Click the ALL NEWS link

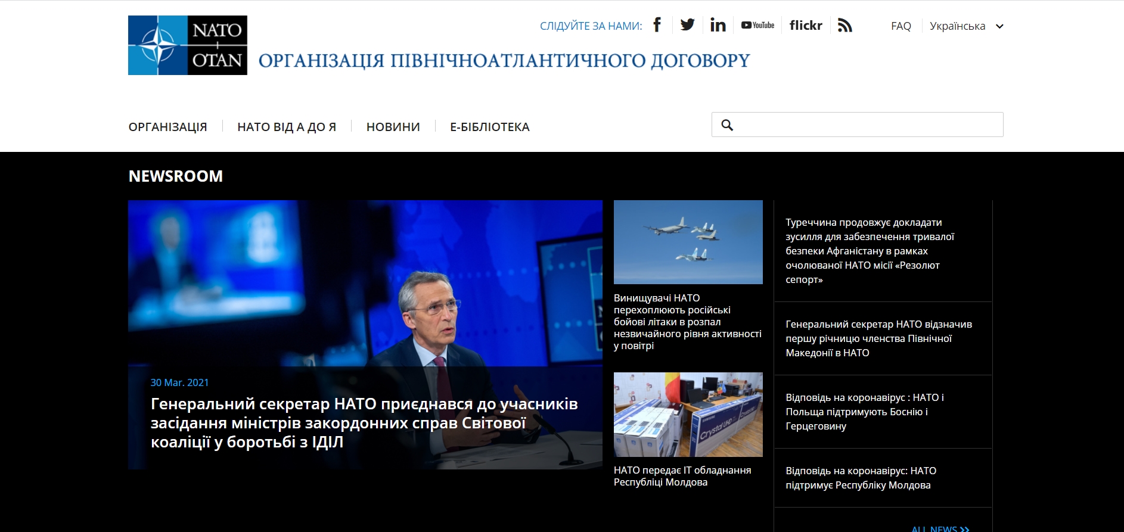[x=940, y=528]
